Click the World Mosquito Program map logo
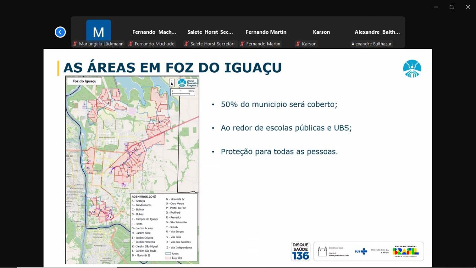 [x=187, y=83]
